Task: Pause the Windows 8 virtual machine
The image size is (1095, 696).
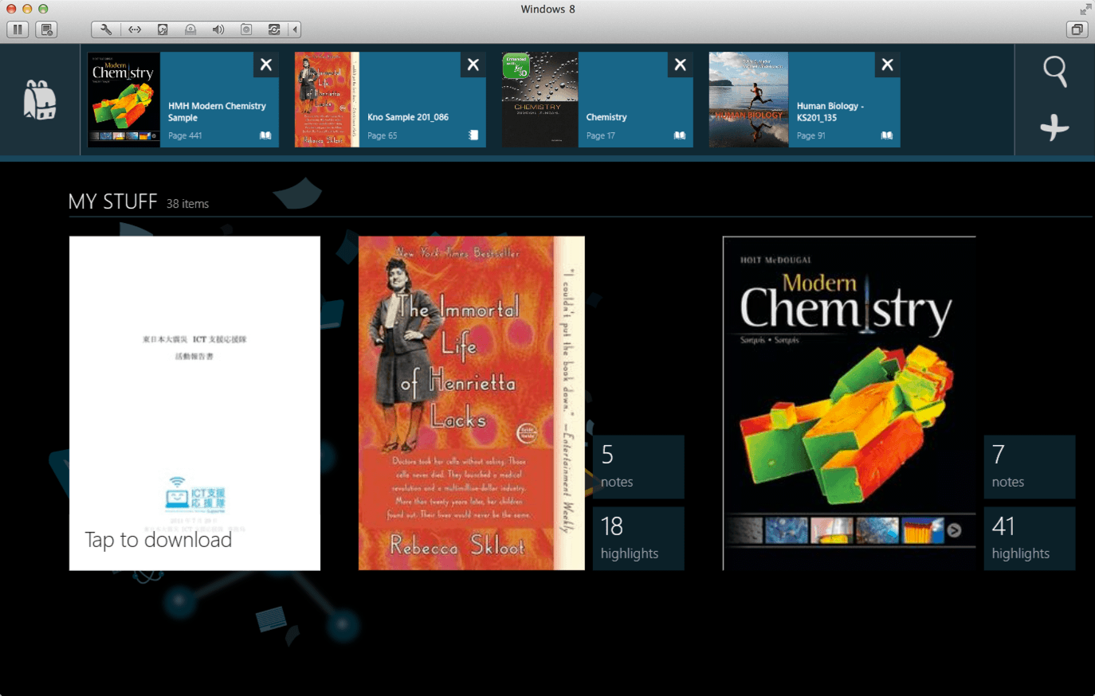Action: tap(18, 29)
